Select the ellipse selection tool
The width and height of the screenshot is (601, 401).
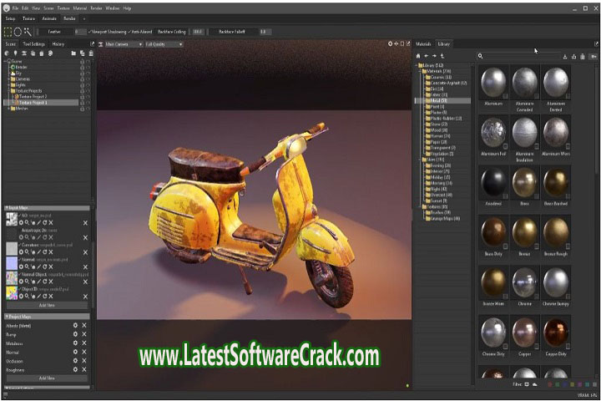click(18, 32)
